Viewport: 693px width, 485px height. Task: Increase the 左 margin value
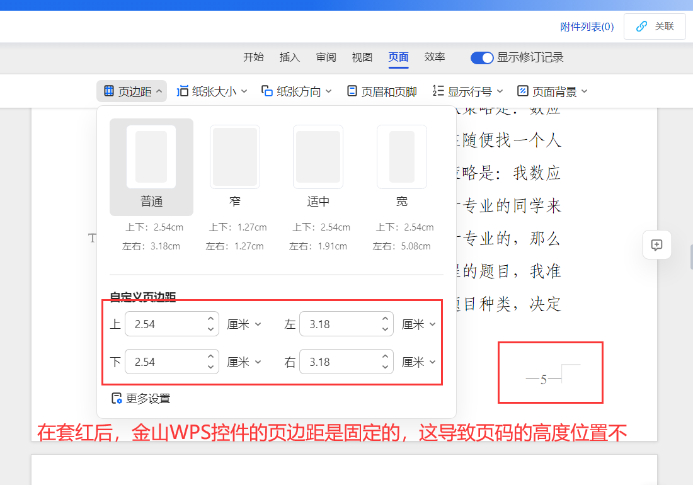point(386,319)
